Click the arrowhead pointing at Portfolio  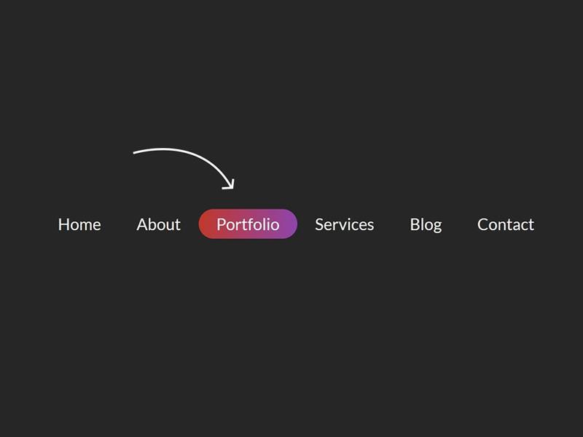click(230, 185)
